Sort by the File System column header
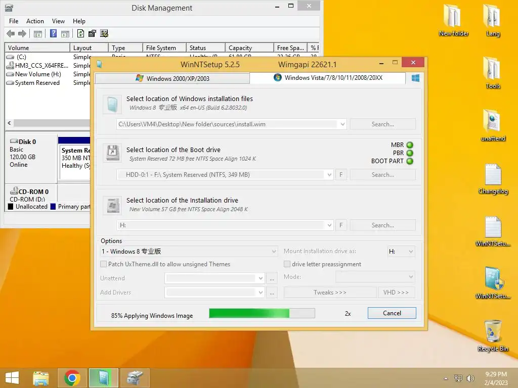Screen dimensions: 518x388 (x=164, y=48)
